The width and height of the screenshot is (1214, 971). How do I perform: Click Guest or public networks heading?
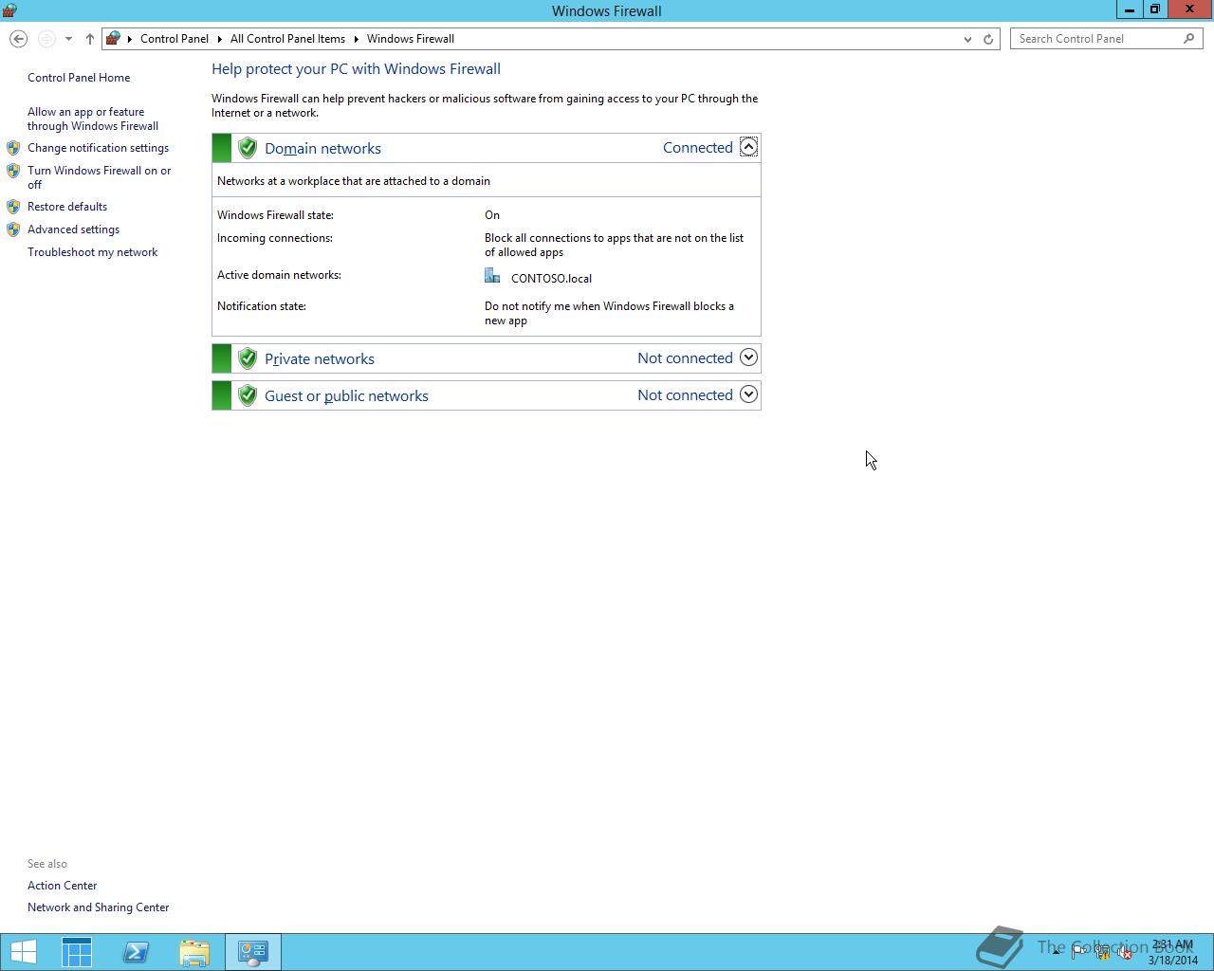coord(346,395)
